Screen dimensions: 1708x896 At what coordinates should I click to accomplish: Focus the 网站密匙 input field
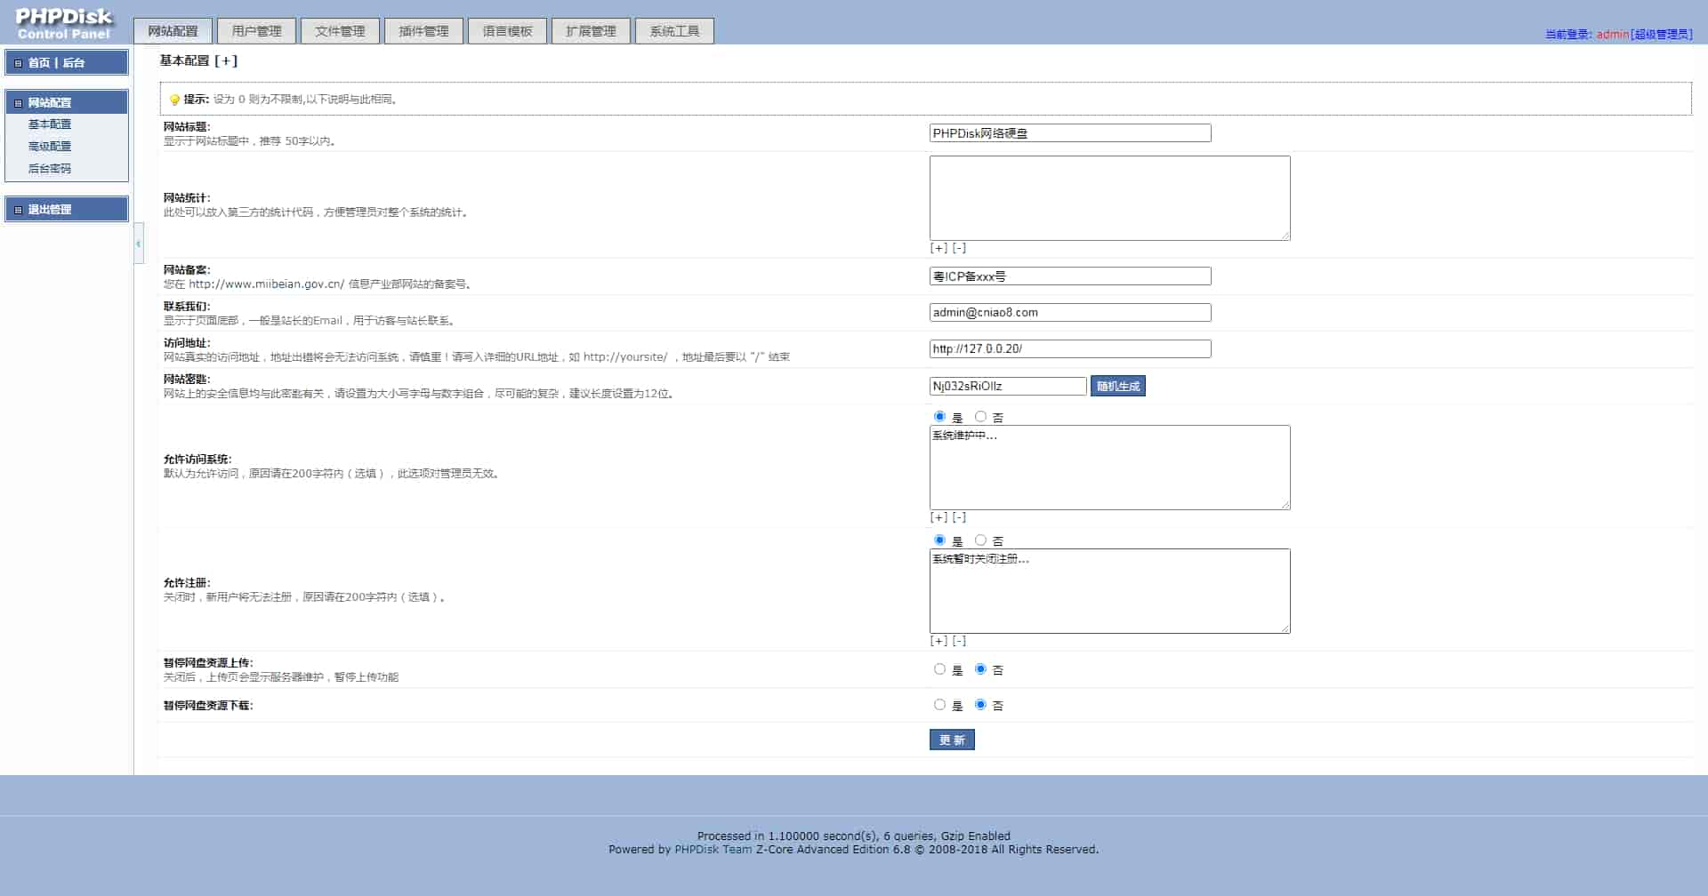tap(1008, 386)
